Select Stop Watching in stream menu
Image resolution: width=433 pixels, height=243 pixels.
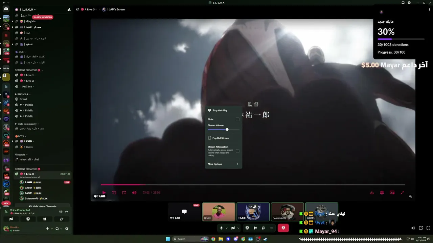pos(224,110)
